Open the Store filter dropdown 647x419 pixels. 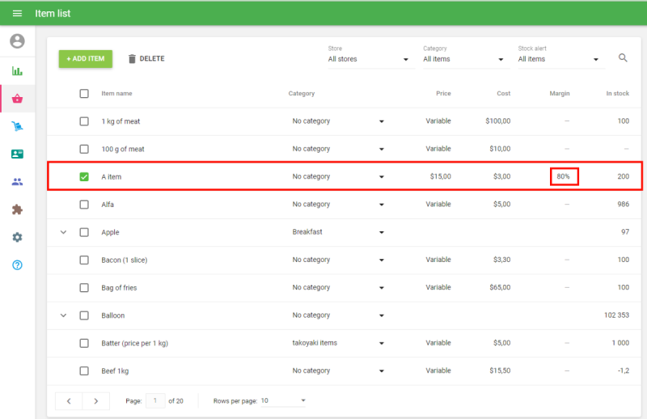pos(370,59)
